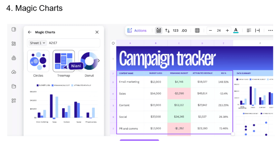The image size is (275, 146).
Task: Click the -$1,352 remaining budget cell
Action: [x=179, y=128]
